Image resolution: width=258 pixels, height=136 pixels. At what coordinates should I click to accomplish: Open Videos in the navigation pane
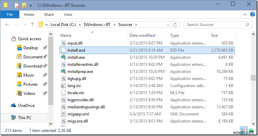[29, 93]
